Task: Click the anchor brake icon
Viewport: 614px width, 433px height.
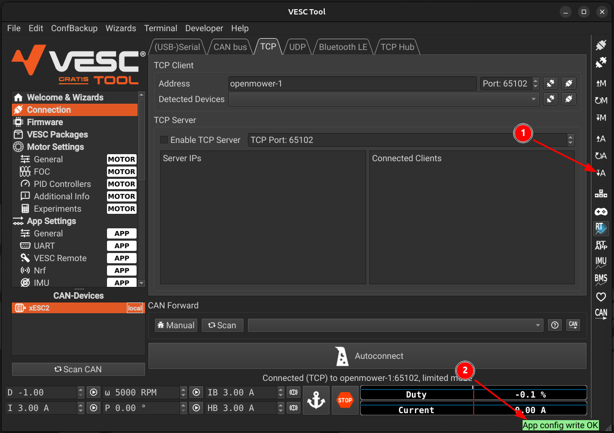Action: pos(316,400)
